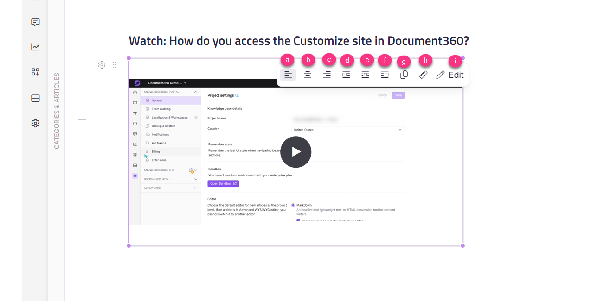Click 'API tokens' in the video preview
This screenshot has width=610, height=301.
[159, 143]
